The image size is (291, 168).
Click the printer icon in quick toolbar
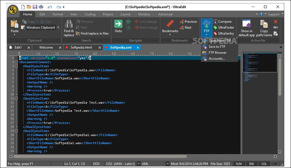[x=41, y=7]
